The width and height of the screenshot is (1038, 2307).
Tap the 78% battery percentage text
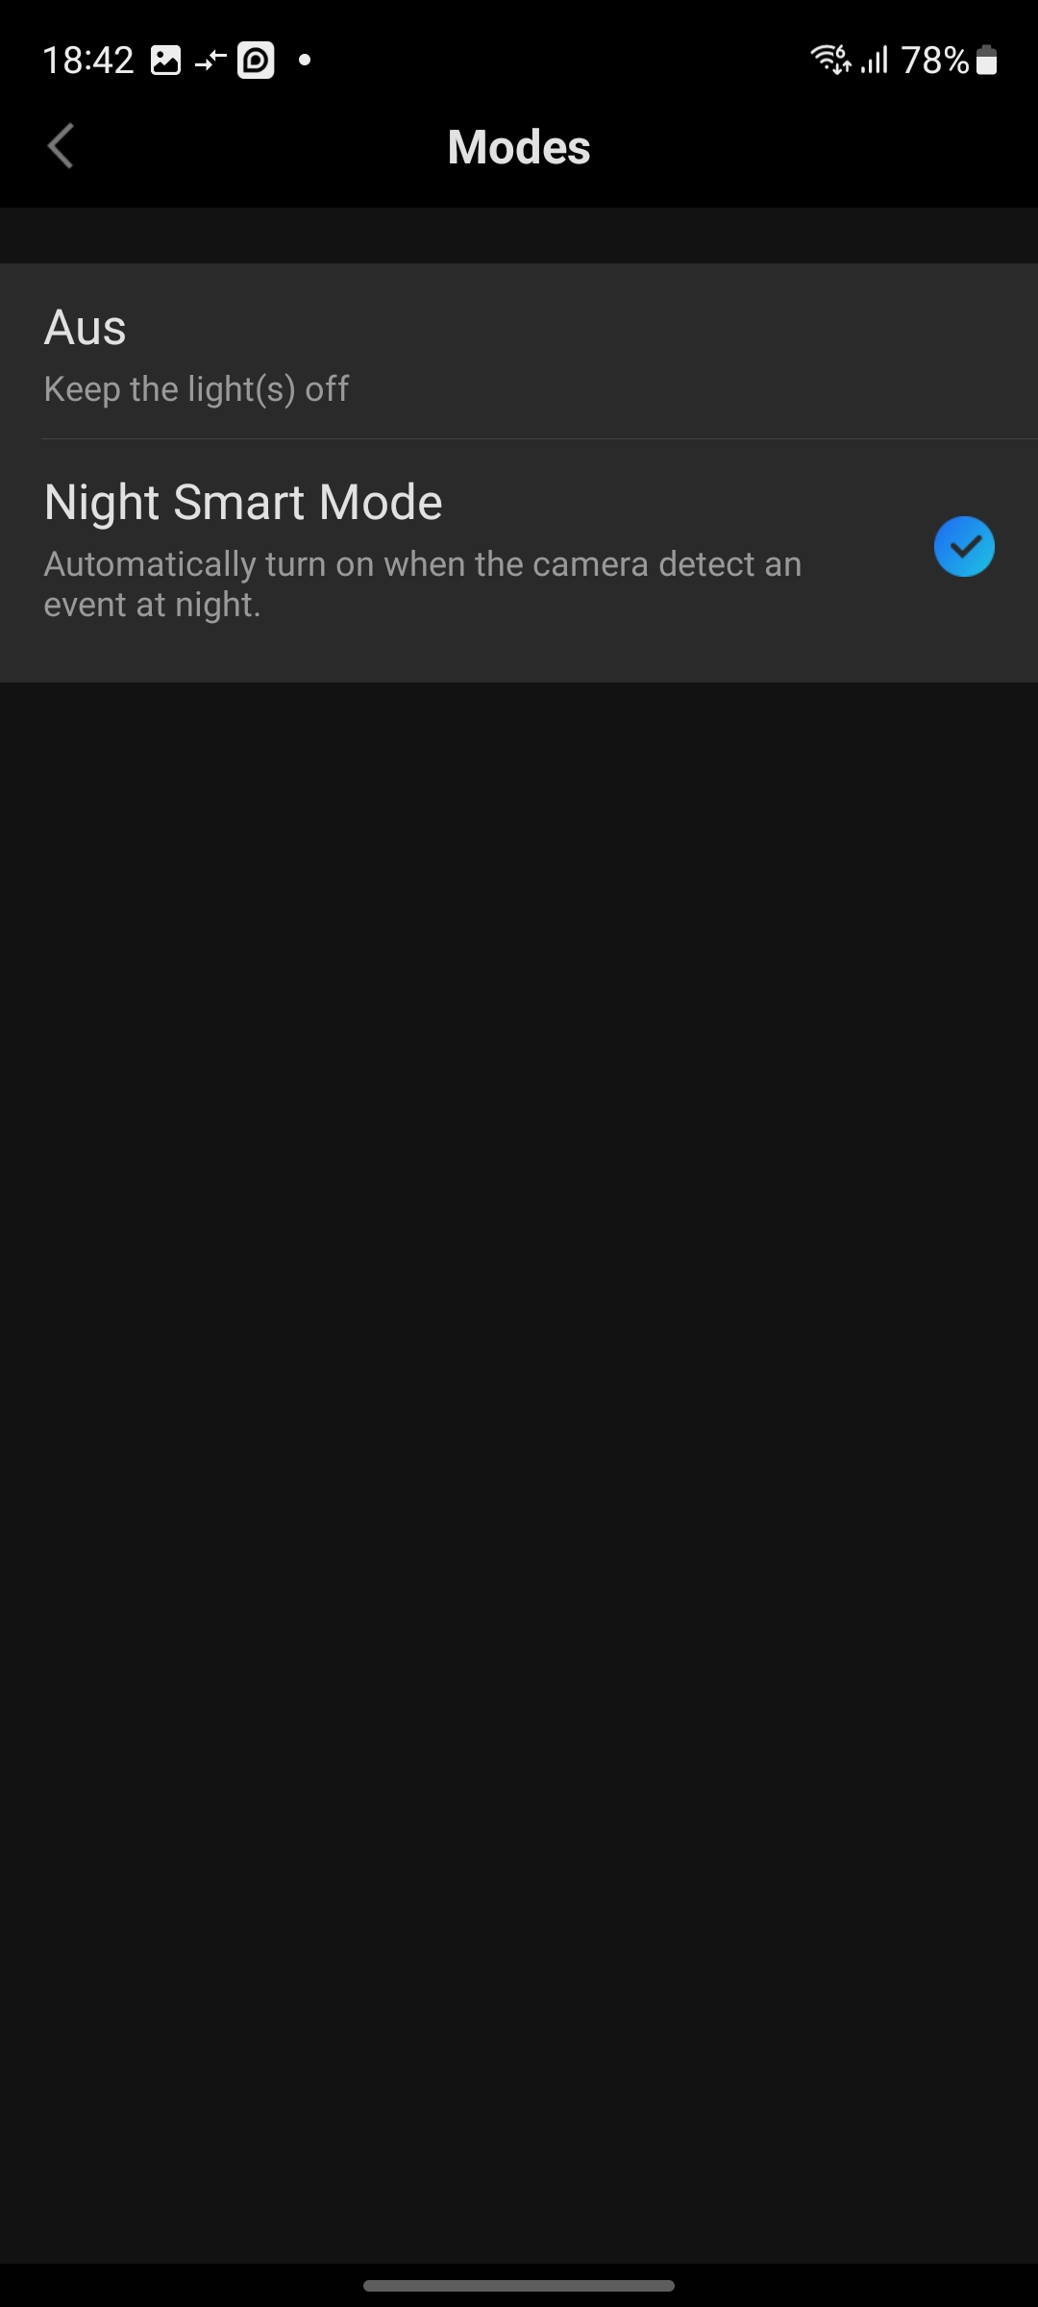[935, 61]
